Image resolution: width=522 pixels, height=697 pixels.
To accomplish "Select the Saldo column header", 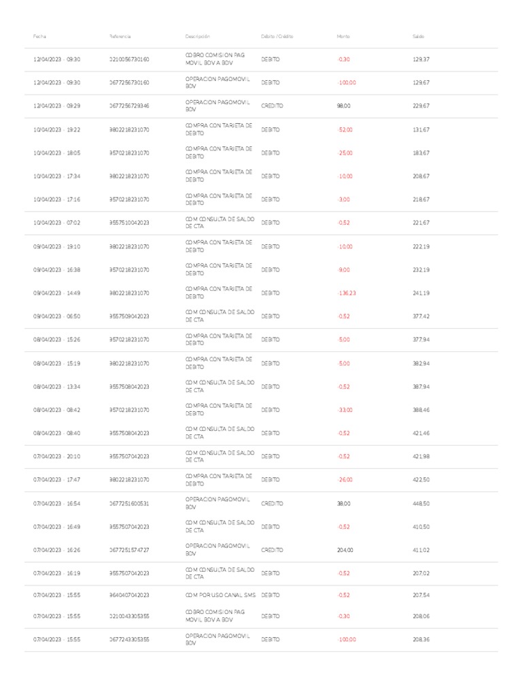I will tap(418, 36).
